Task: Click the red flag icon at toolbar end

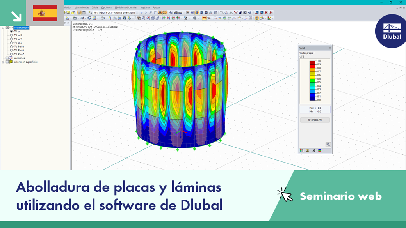Action: click(271, 12)
